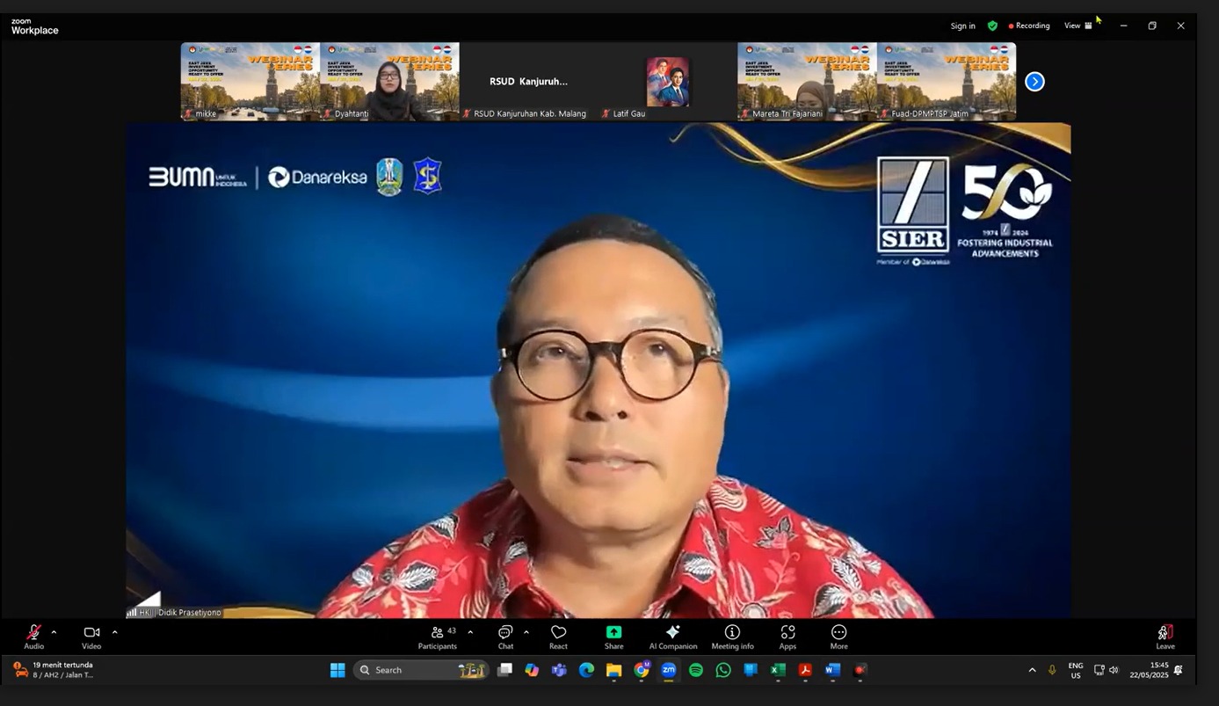Leave the meeting

tap(1165, 636)
